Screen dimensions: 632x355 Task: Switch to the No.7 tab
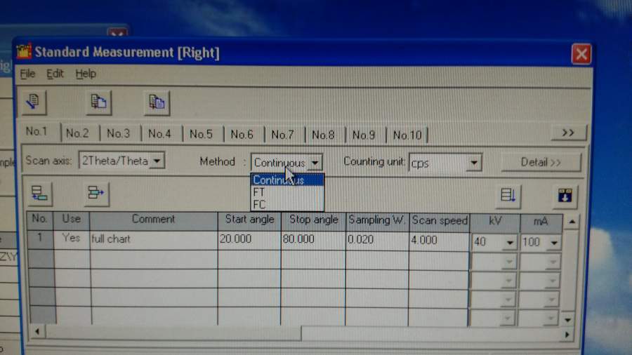pos(282,135)
